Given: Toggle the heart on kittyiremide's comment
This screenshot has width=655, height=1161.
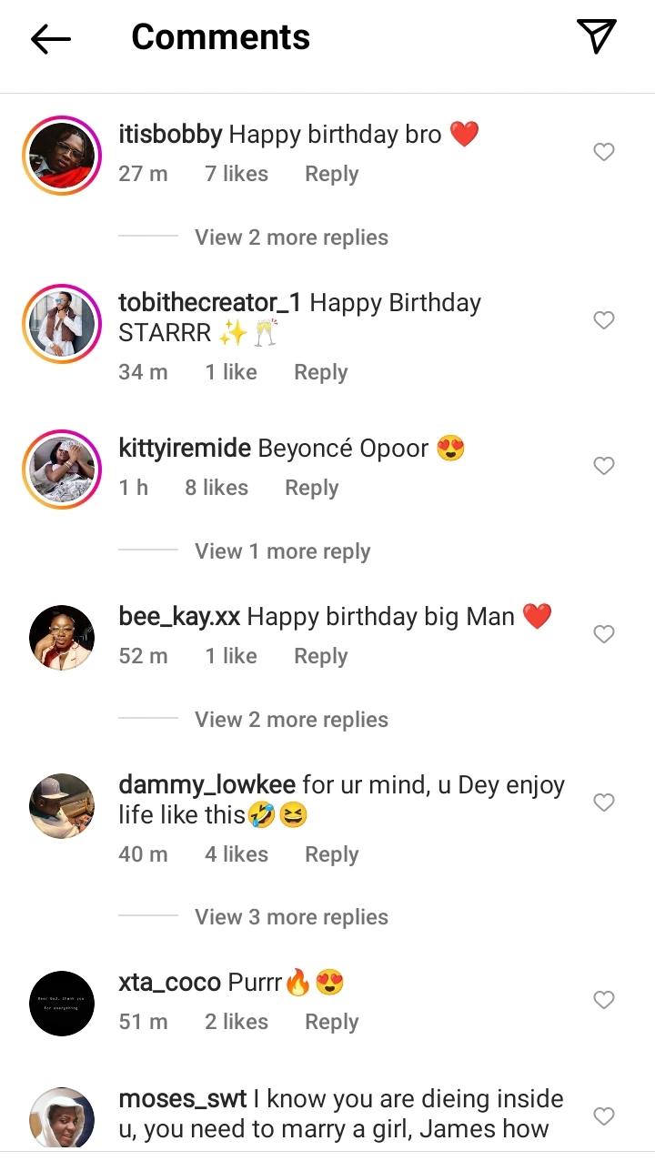Looking at the screenshot, I should [x=604, y=466].
